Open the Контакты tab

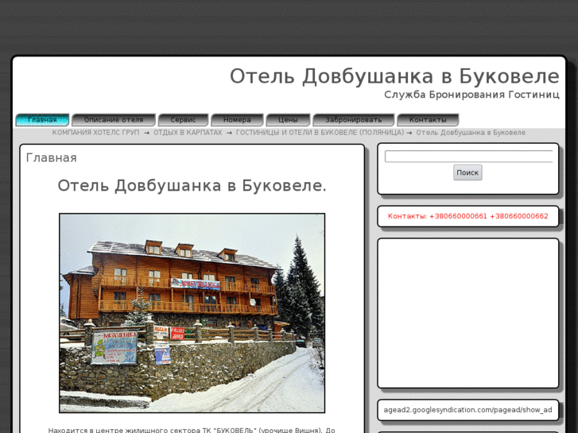point(428,120)
